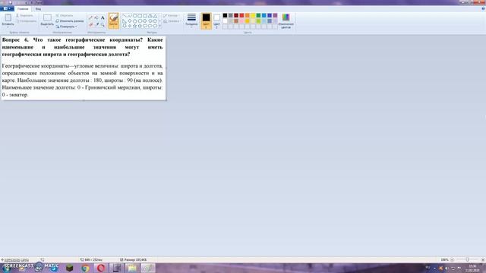Click the canvas image with question text
Image resolution: width=486 pixels, height=273 pixels.
(83, 67)
